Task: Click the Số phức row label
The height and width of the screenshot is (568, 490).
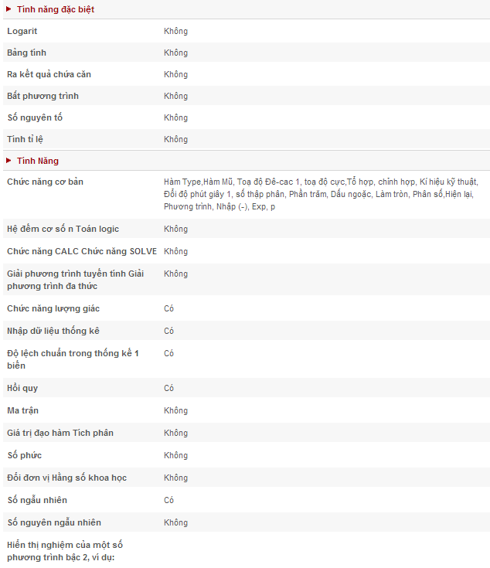Action: pyautogui.click(x=25, y=455)
